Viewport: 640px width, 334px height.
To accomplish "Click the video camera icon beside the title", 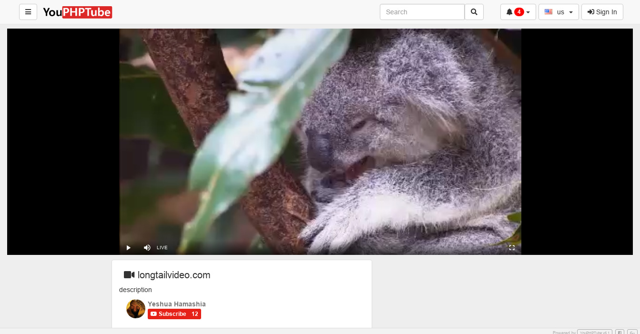I will click(x=129, y=275).
